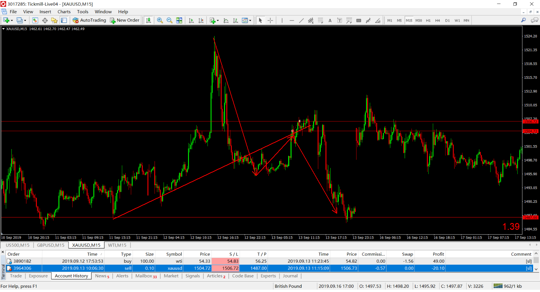The image size is (540, 292).
Task: Switch chart timeframe to D1
Action: click(x=447, y=21)
